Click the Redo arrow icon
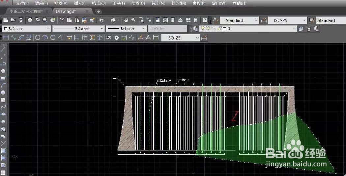The height and width of the screenshot is (176, 346). point(113,20)
